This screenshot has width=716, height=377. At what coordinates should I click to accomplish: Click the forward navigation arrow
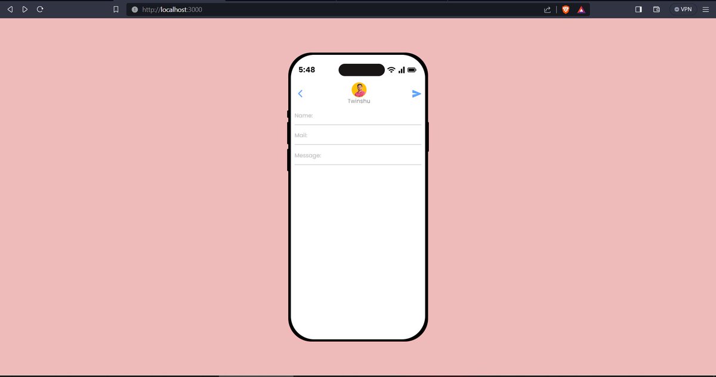click(24, 9)
